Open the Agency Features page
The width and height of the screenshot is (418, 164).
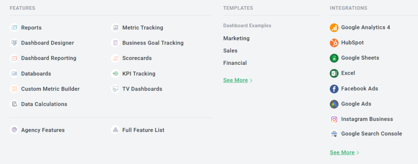37,130
